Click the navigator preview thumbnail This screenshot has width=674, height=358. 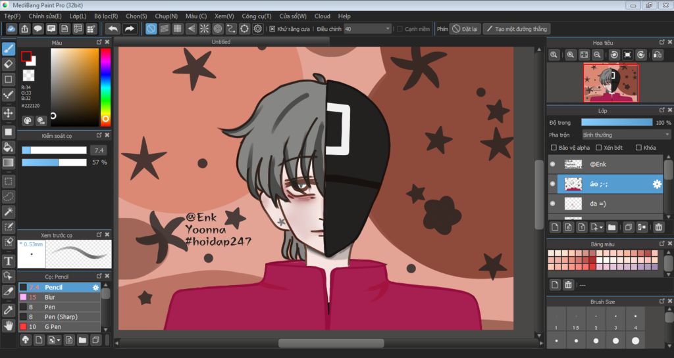[611, 83]
